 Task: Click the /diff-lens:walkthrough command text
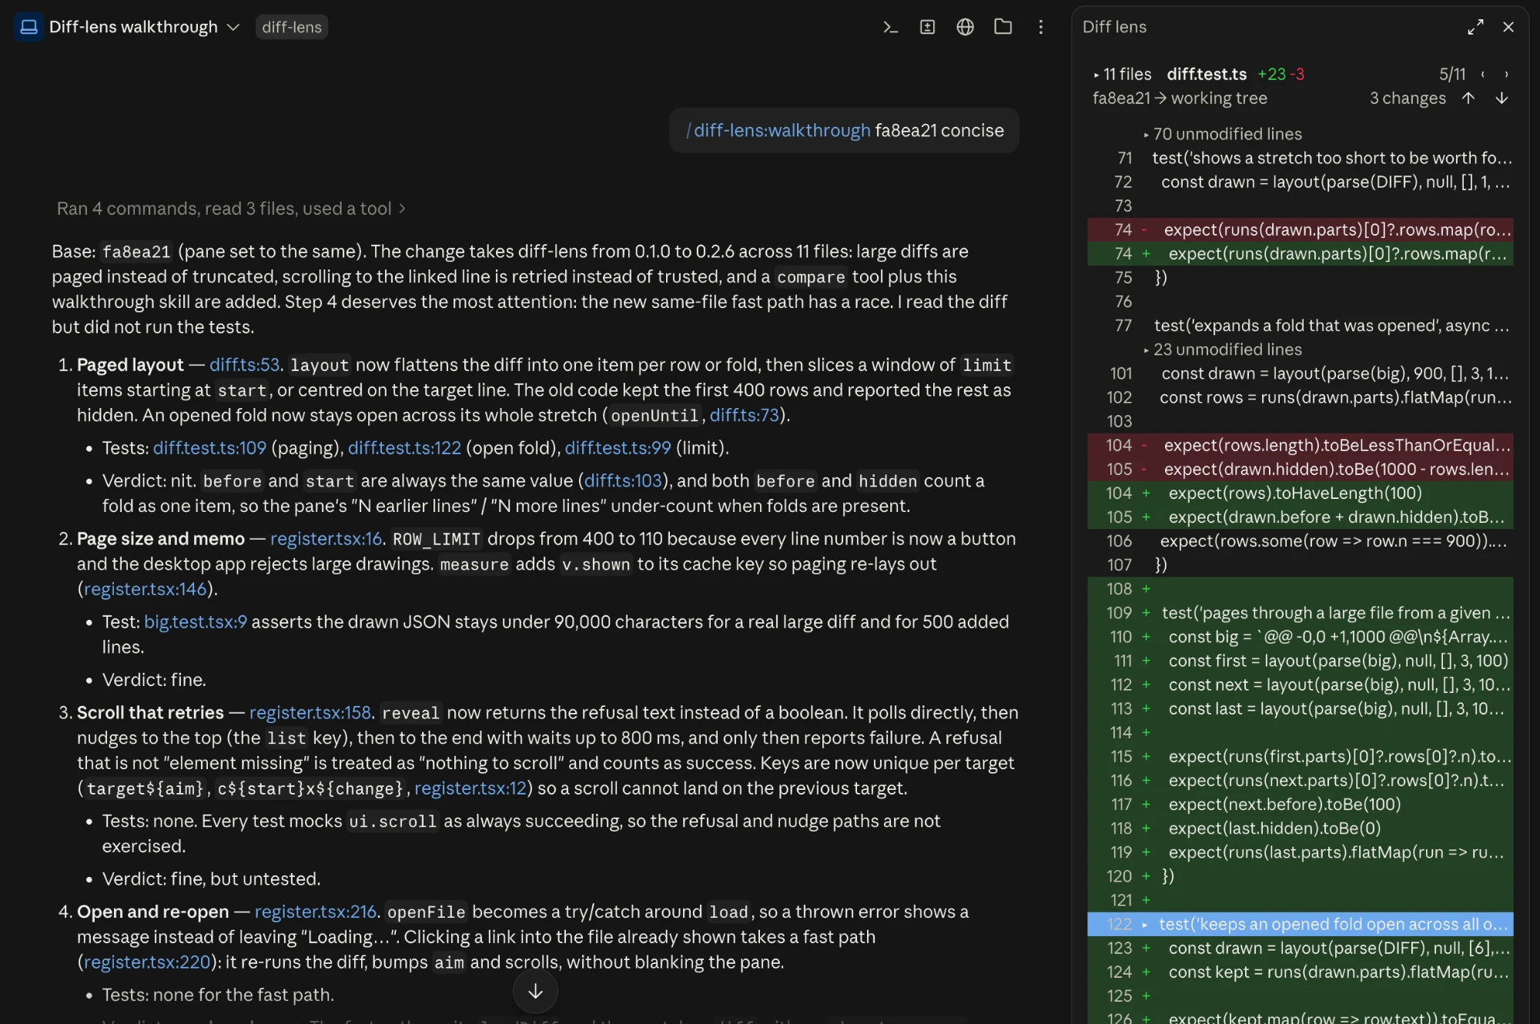(x=778, y=131)
